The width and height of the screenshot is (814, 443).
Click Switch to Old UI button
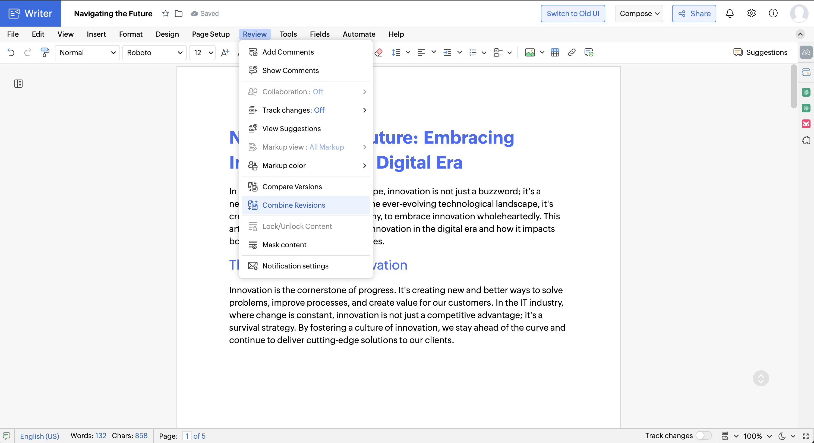pos(573,14)
